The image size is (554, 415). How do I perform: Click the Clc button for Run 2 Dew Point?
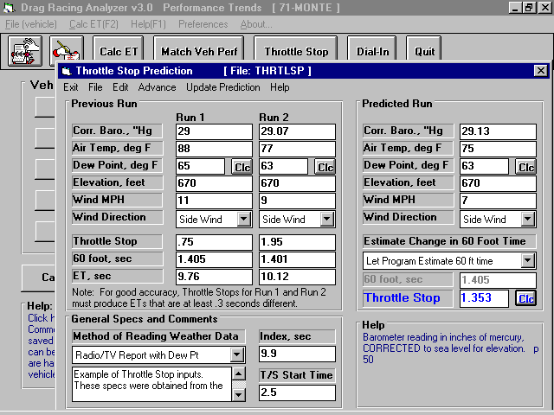click(x=325, y=167)
